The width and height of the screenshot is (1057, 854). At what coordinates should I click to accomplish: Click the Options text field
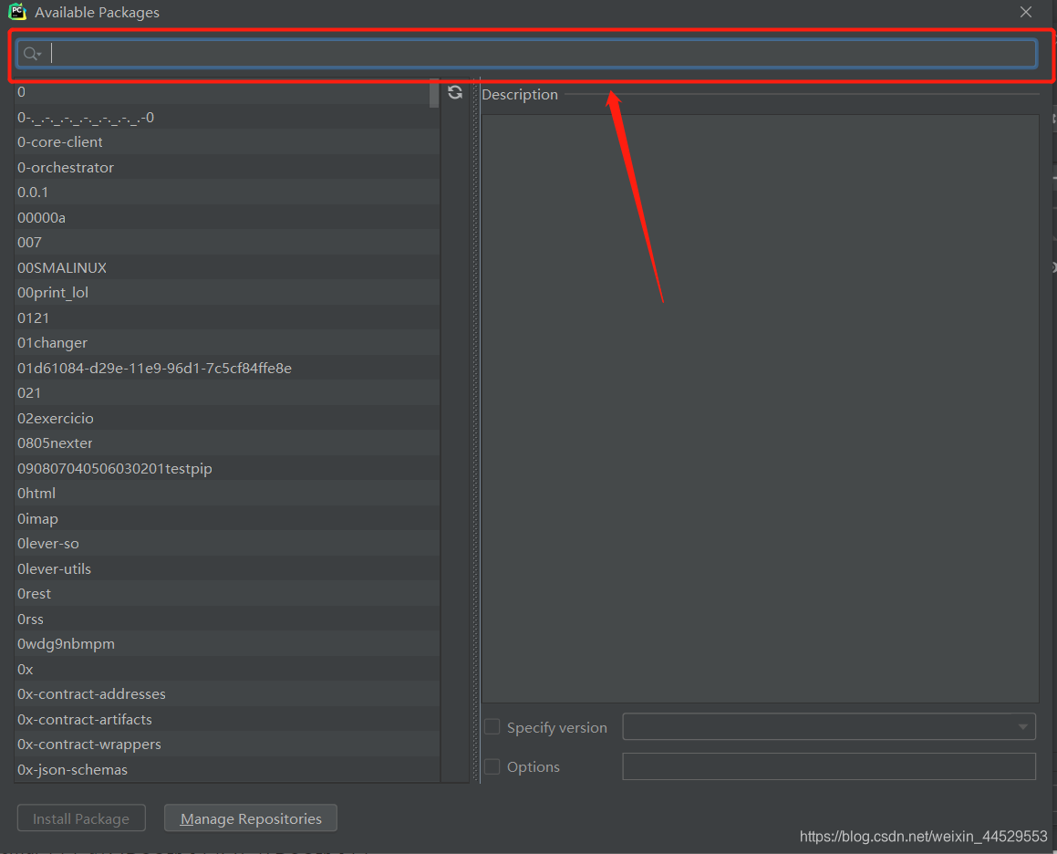[828, 766]
